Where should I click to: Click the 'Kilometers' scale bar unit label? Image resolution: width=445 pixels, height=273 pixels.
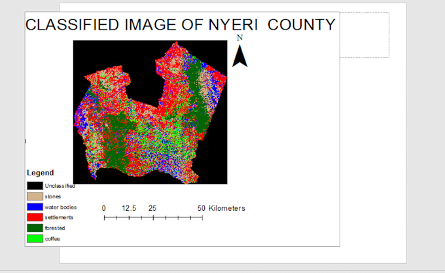(227, 208)
